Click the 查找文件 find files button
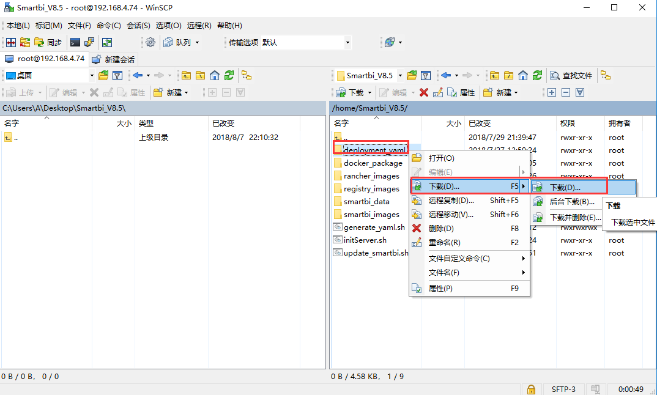Image resolution: width=657 pixels, height=395 pixels. (x=571, y=76)
